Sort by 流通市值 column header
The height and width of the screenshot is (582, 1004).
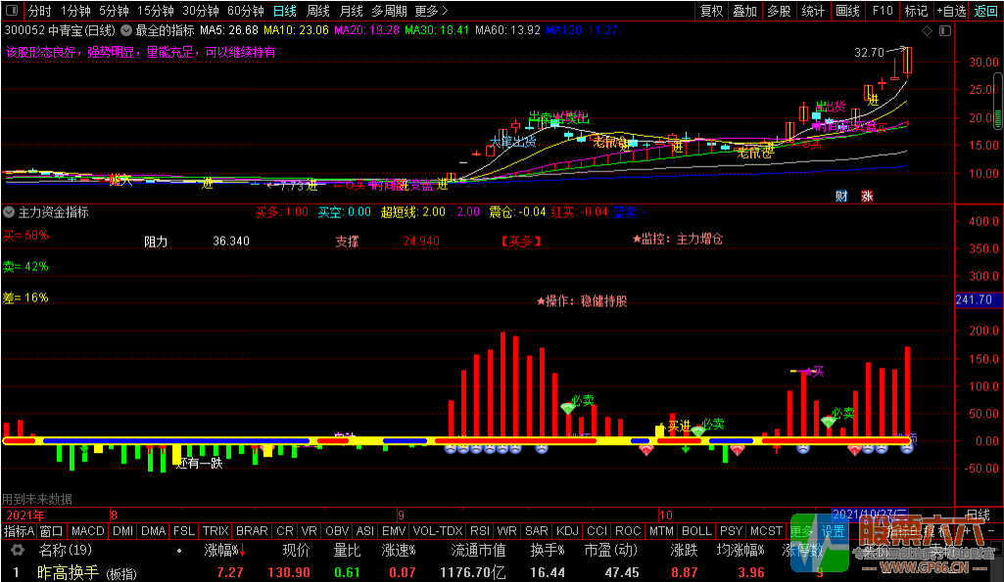(x=478, y=550)
